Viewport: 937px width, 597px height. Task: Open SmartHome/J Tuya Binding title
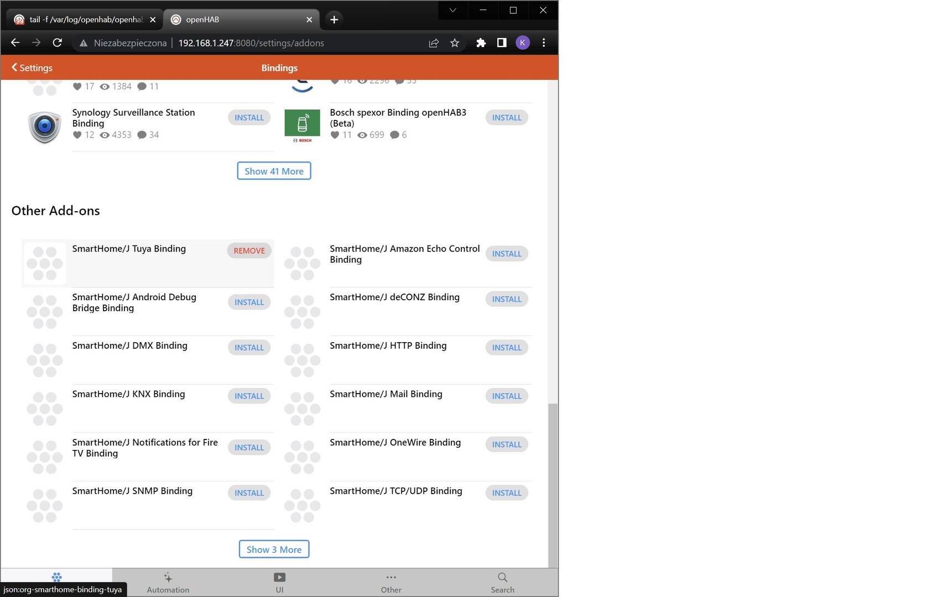[129, 249]
